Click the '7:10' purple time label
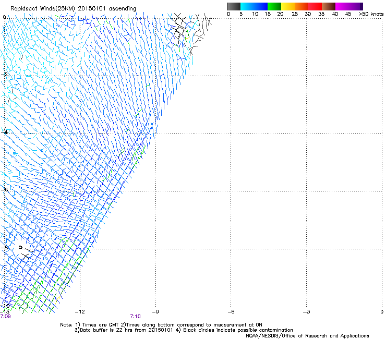 135,317
